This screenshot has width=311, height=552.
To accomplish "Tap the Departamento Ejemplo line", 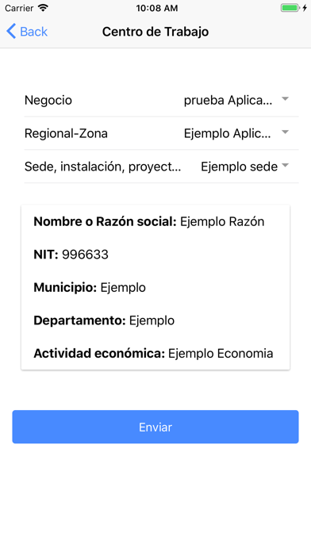I will pyautogui.click(x=104, y=320).
